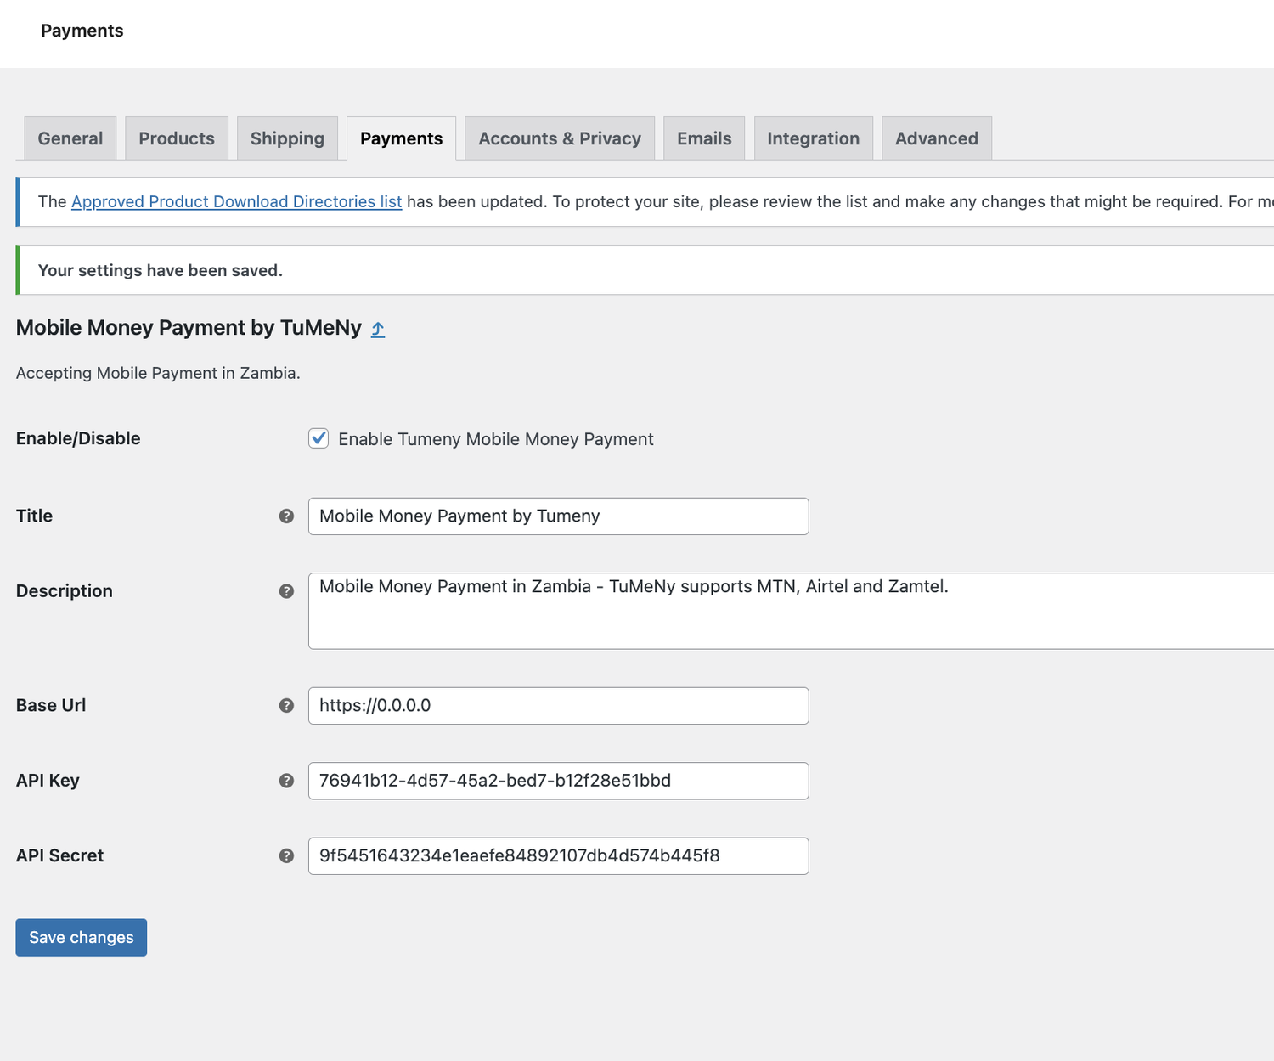The width and height of the screenshot is (1274, 1061).
Task: Go to the Shipping tab
Action: (287, 138)
